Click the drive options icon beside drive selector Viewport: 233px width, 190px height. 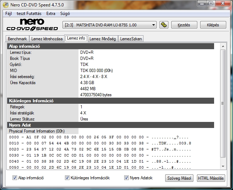tap(164, 25)
